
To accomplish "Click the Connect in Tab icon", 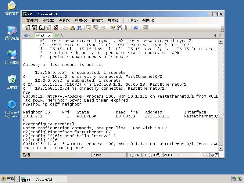I will 42,28.
